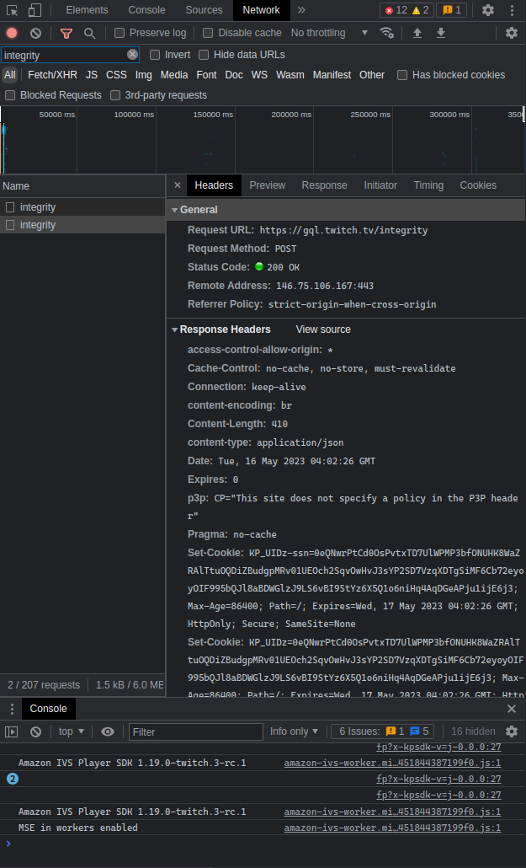526x868 pixels.
Task: Open network search magnifier
Action: pos(89,33)
